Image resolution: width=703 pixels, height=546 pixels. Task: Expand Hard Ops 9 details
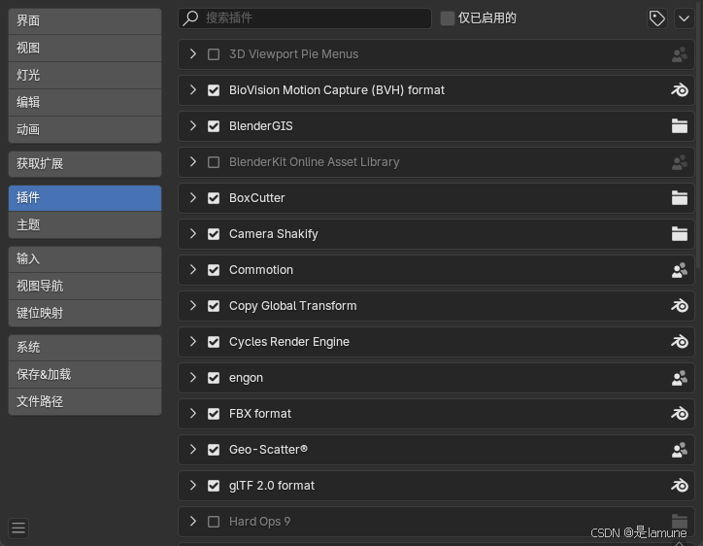[x=193, y=522]
